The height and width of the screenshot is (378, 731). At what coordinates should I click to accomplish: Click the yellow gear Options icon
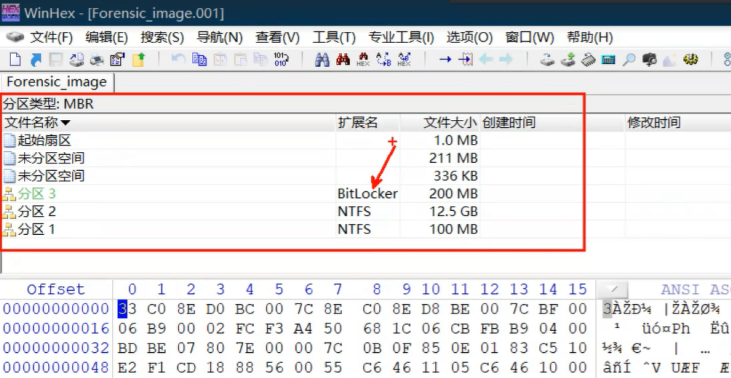coord(690,60)
